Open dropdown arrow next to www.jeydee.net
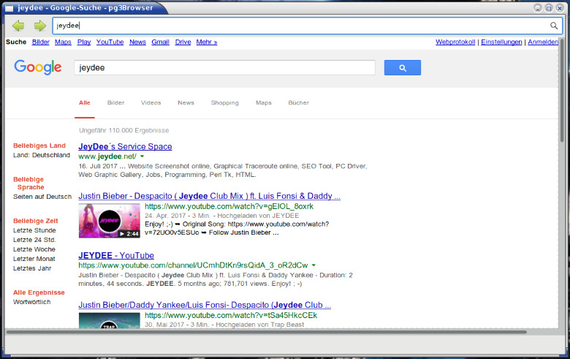570x359 pixels. 142,156
